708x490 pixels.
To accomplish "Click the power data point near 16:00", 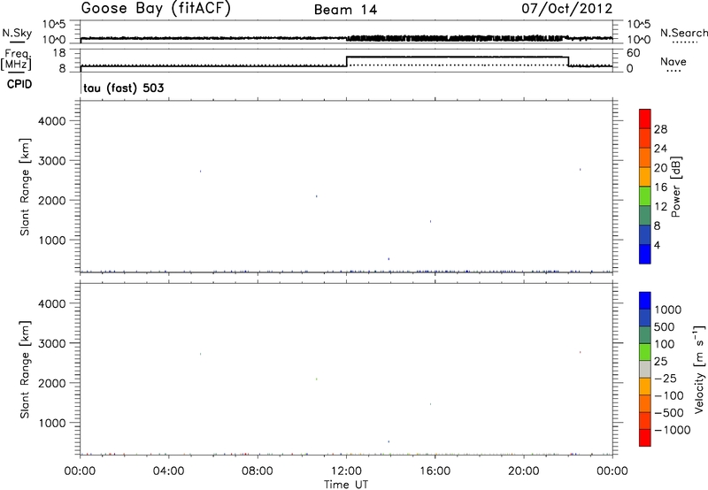I will [x=430, y=221].
